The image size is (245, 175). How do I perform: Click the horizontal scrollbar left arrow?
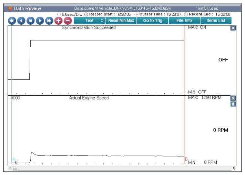[10, 168]
